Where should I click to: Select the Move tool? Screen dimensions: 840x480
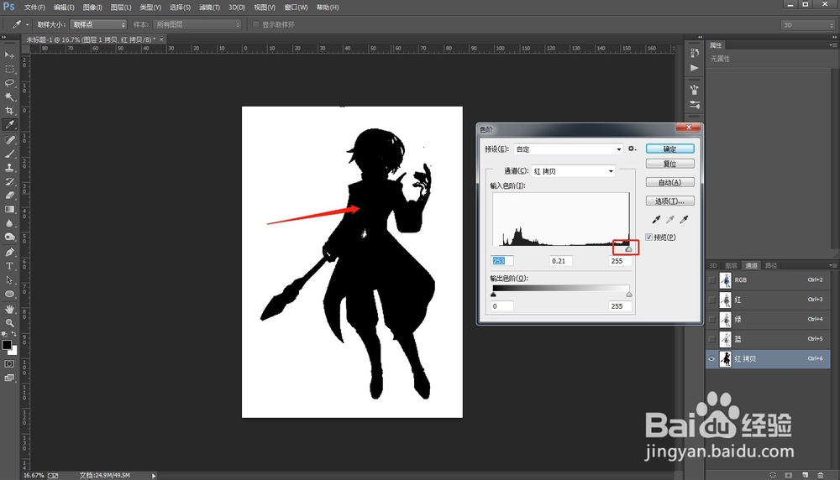(9, 55)
